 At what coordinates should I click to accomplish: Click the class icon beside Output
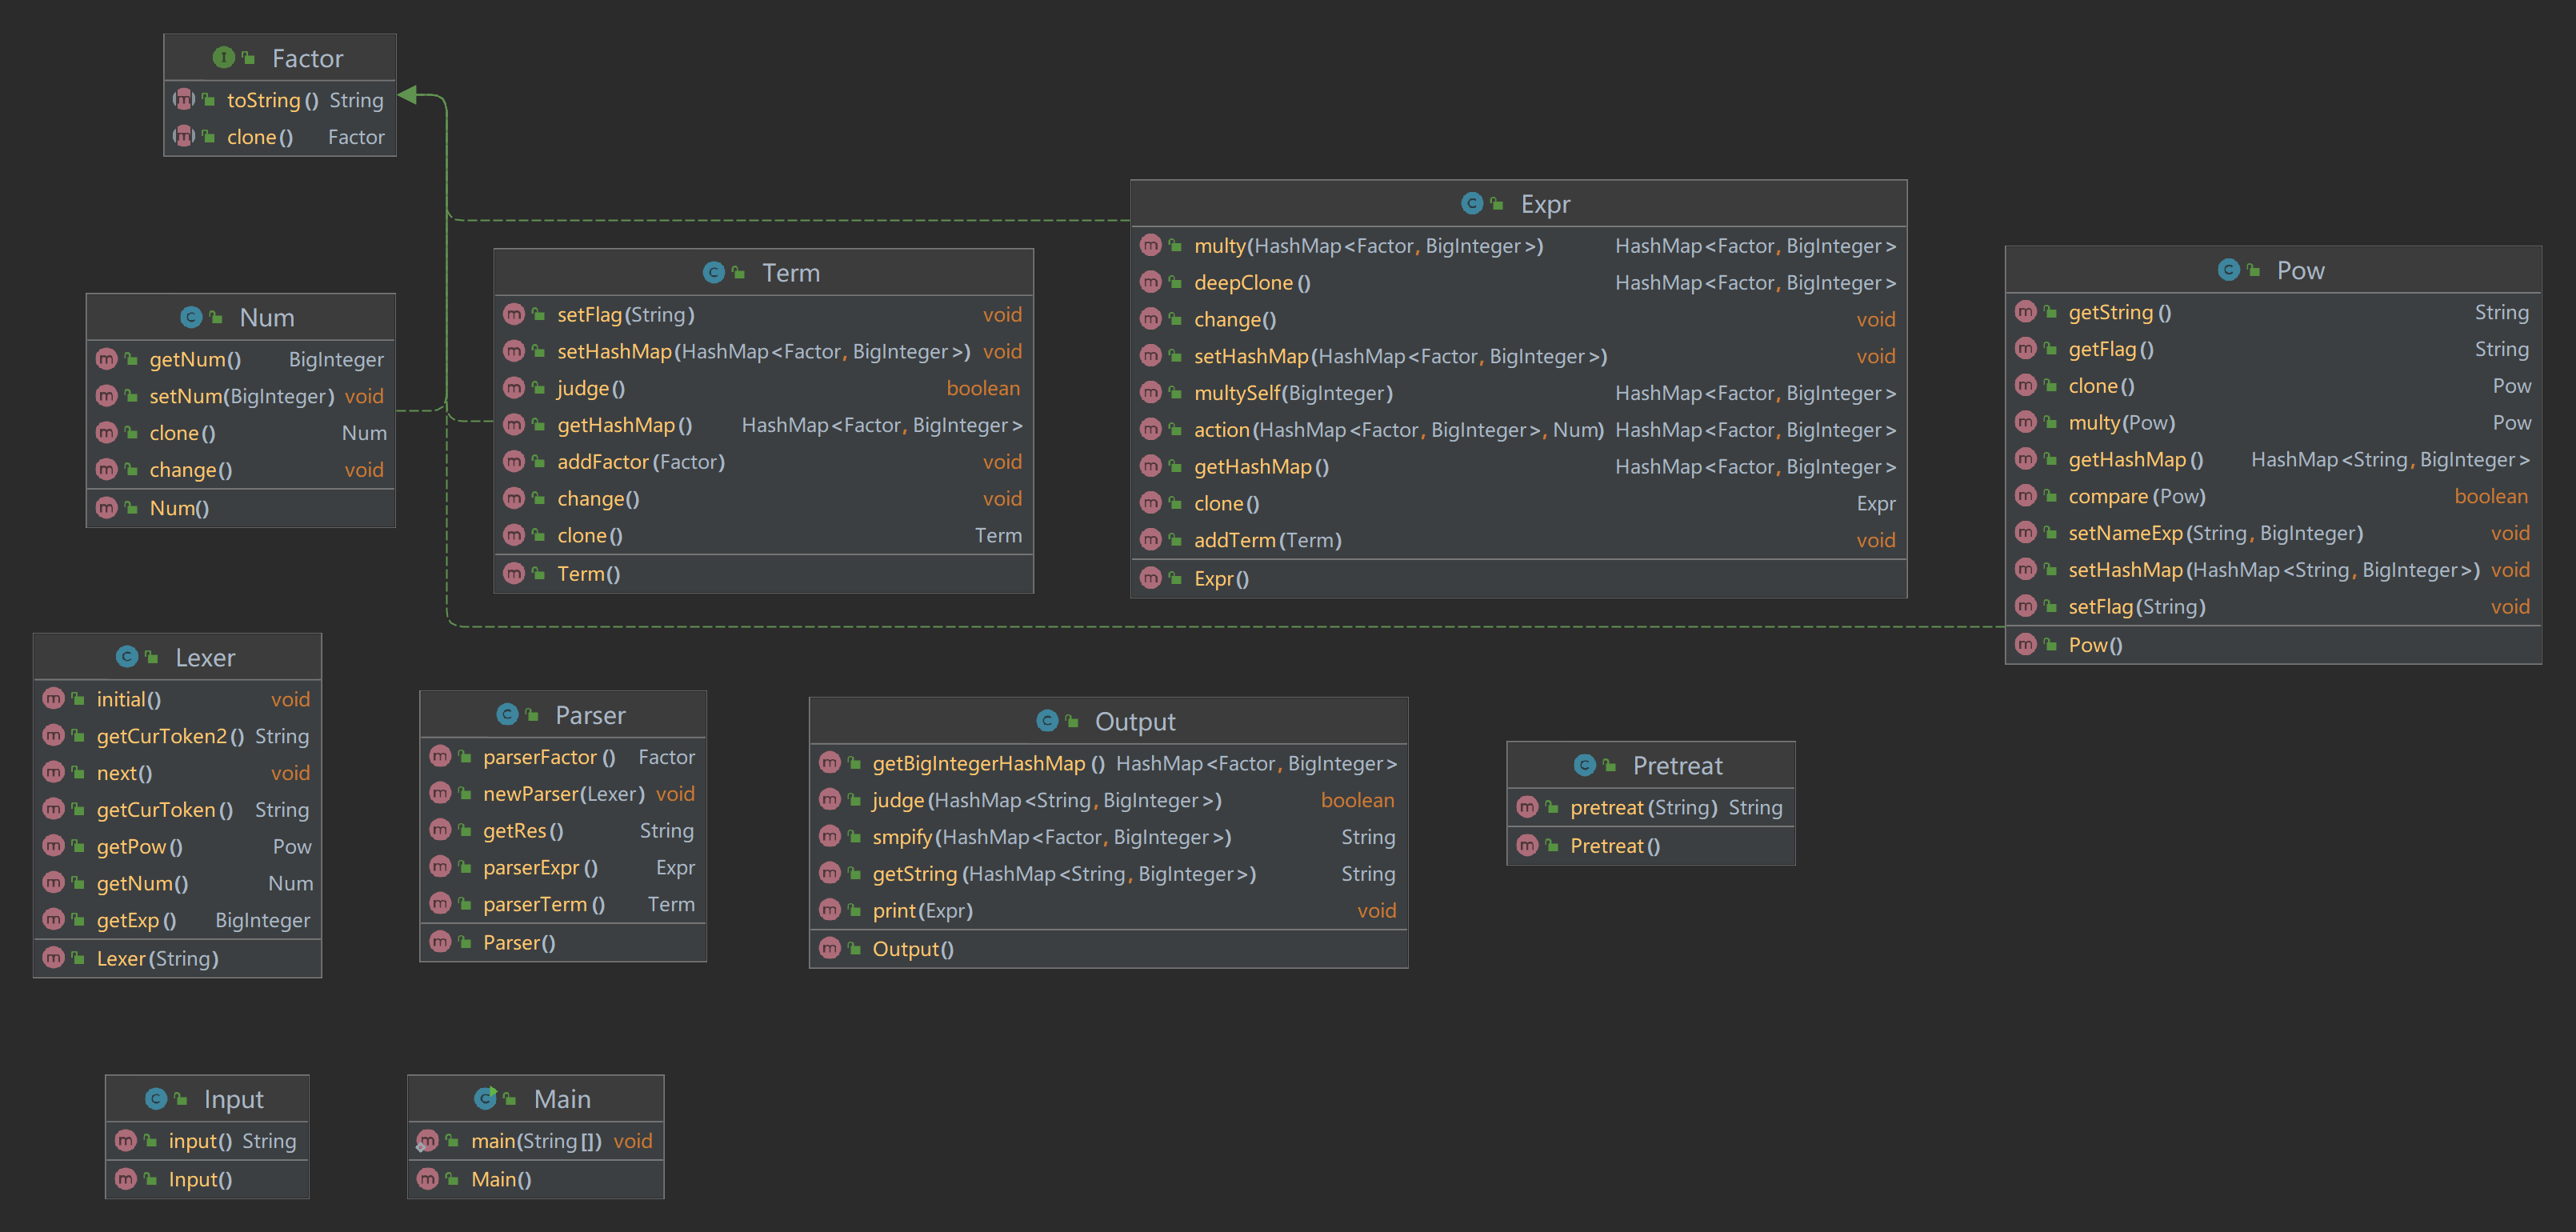pos(1047,721)
